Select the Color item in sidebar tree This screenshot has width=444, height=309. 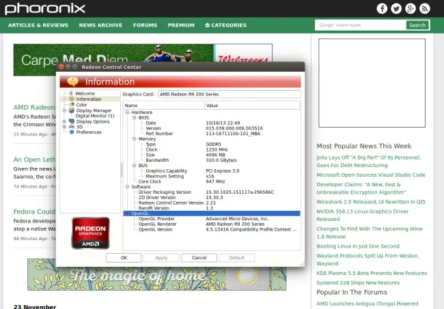coord(81,104)
